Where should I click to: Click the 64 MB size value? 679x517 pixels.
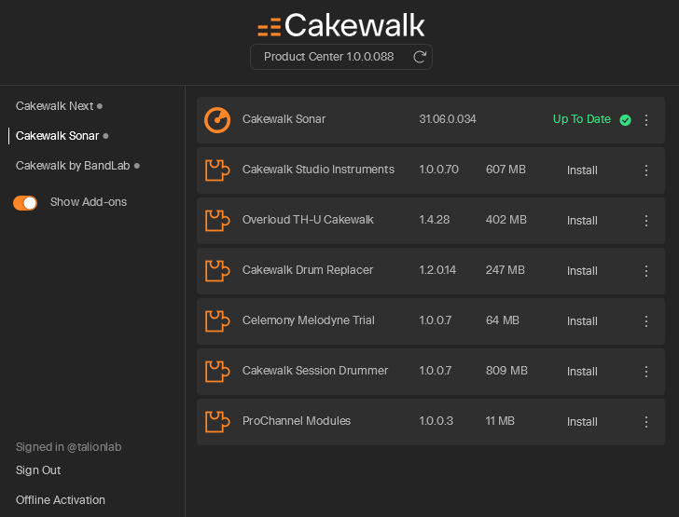tap(503, 320)
